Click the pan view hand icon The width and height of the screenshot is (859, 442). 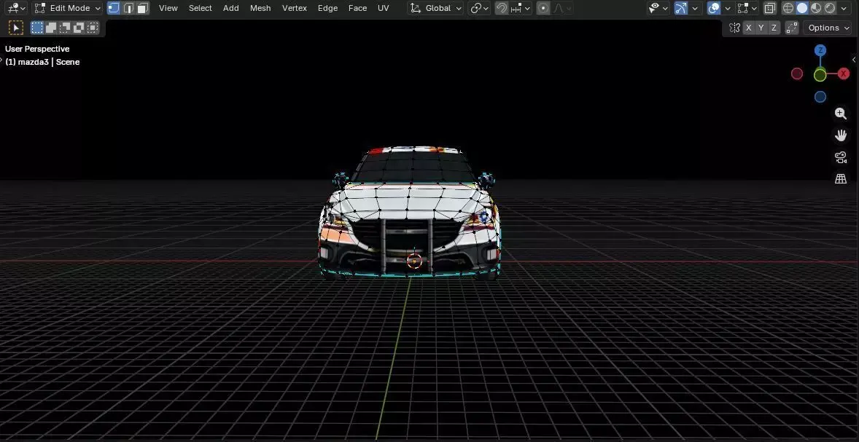[x=840, y=135]
